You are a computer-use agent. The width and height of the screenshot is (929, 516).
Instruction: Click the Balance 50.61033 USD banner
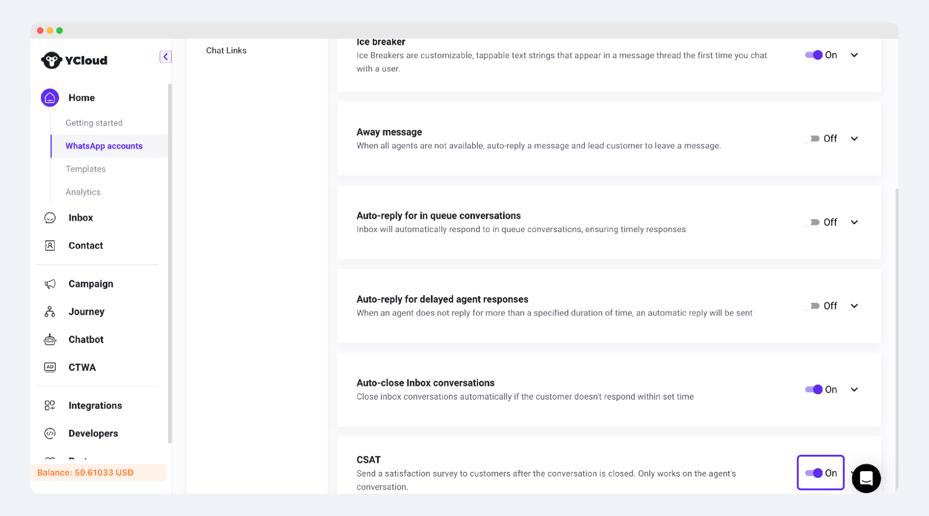[x=99, y=472]
